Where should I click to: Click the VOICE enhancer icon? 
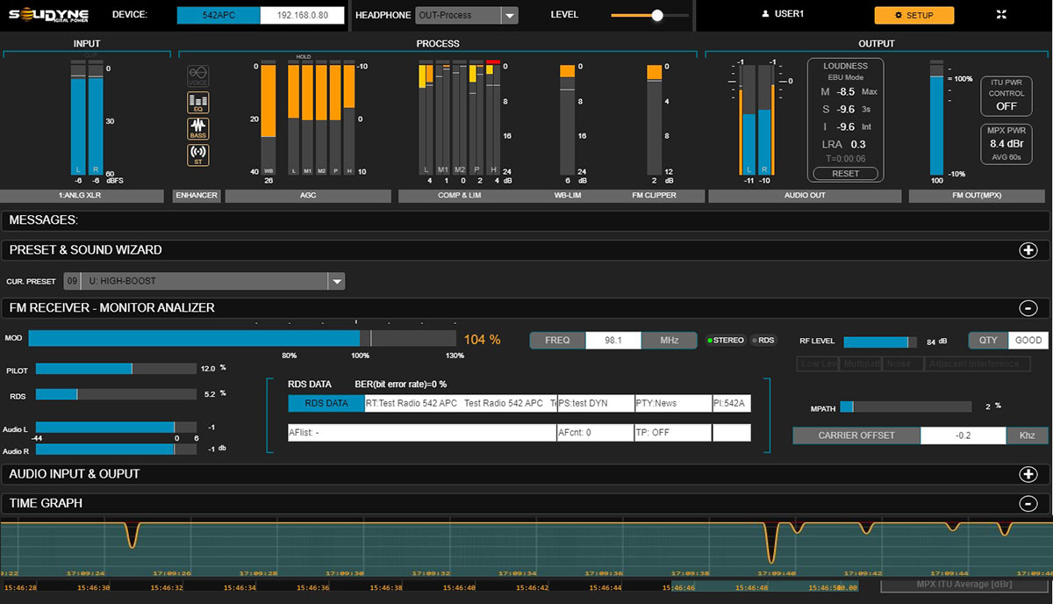tap(198, 75)
